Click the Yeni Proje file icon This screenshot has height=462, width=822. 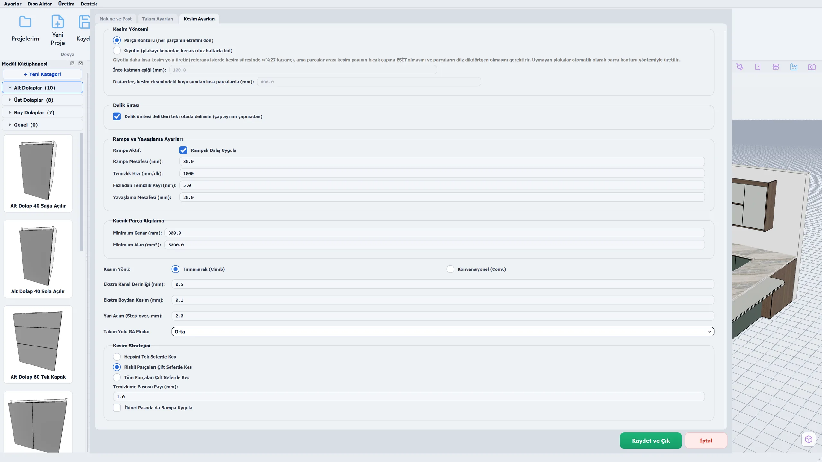pyautogui.click(x=58, y=22)
